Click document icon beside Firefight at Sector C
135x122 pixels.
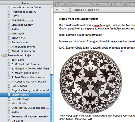pyautogui.click(x=9, y=12)
